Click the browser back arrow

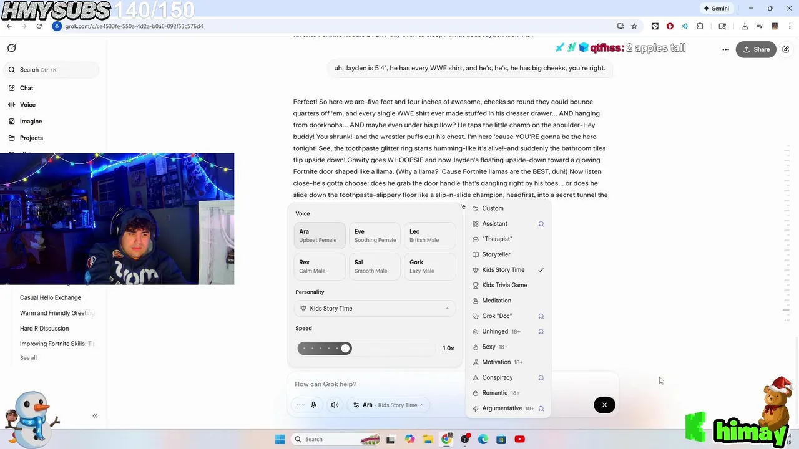point(9,26)
